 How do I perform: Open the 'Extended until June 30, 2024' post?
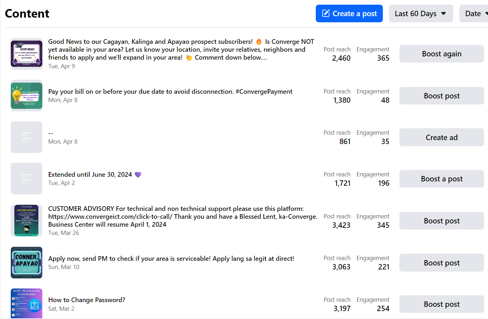91,175
